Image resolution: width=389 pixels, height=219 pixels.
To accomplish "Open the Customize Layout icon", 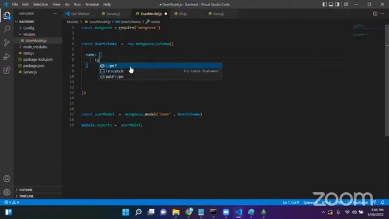I will 346,4.
